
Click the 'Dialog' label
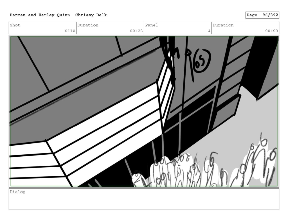[17, 192]
